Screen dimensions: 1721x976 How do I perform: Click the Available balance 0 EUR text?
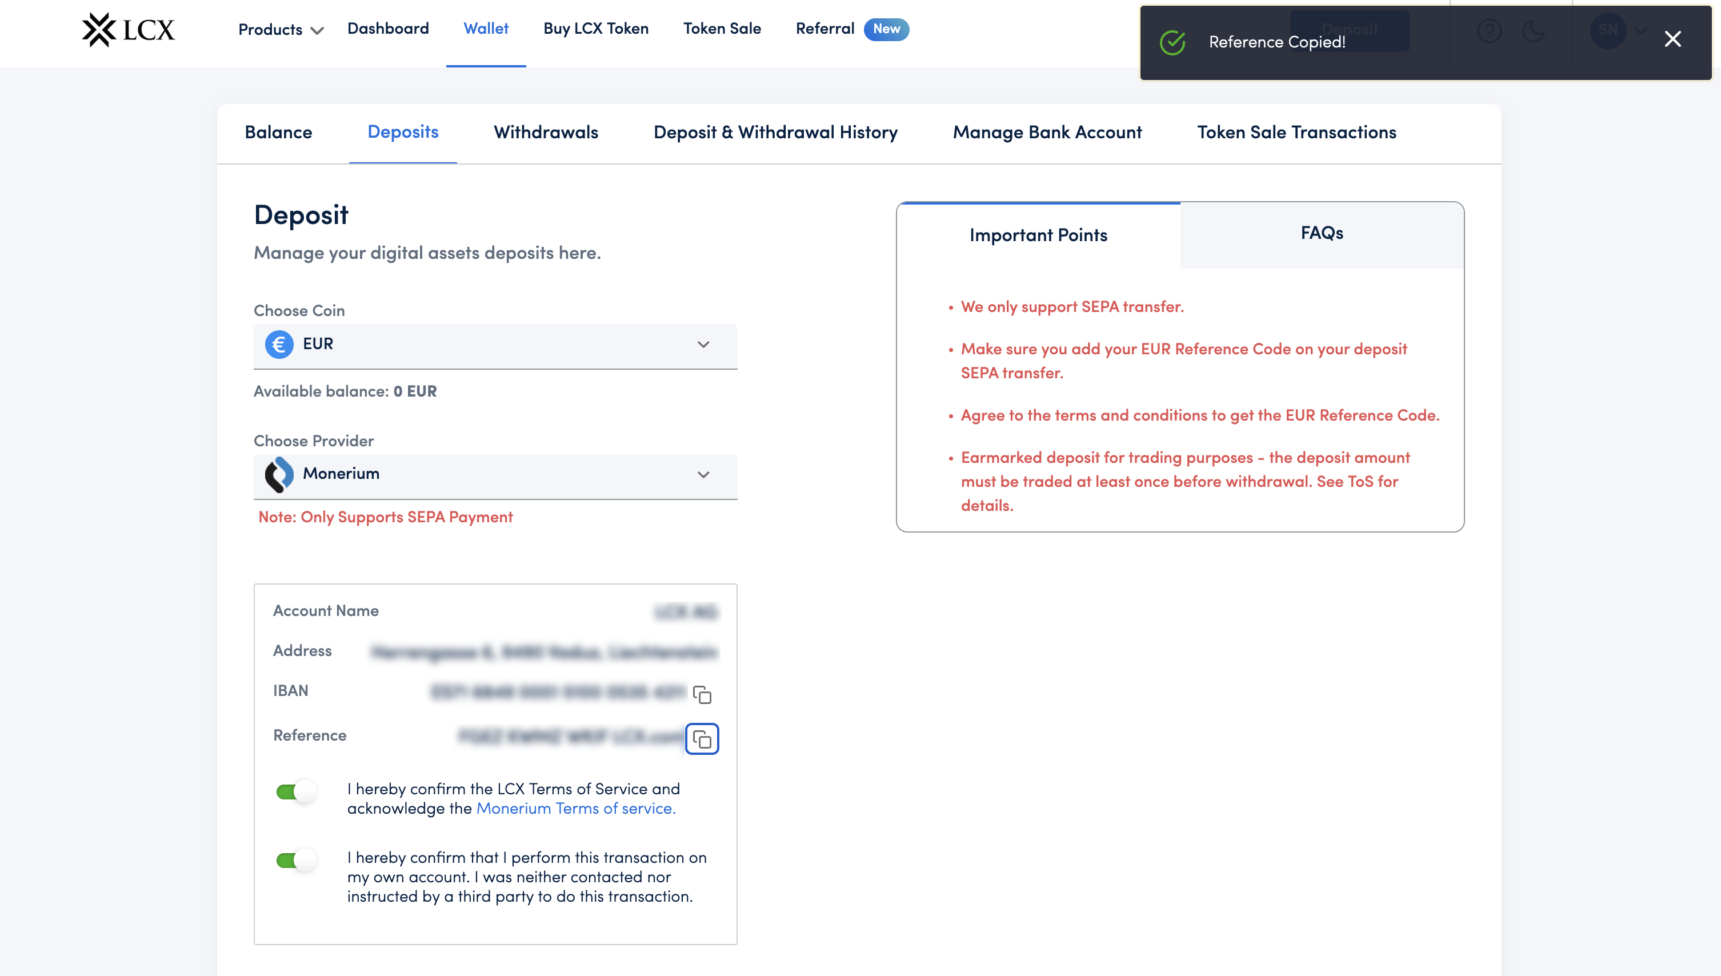[345, 391]
